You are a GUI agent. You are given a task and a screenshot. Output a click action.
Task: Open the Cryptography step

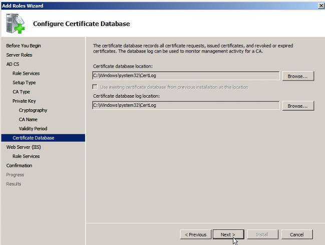(33, 110)
